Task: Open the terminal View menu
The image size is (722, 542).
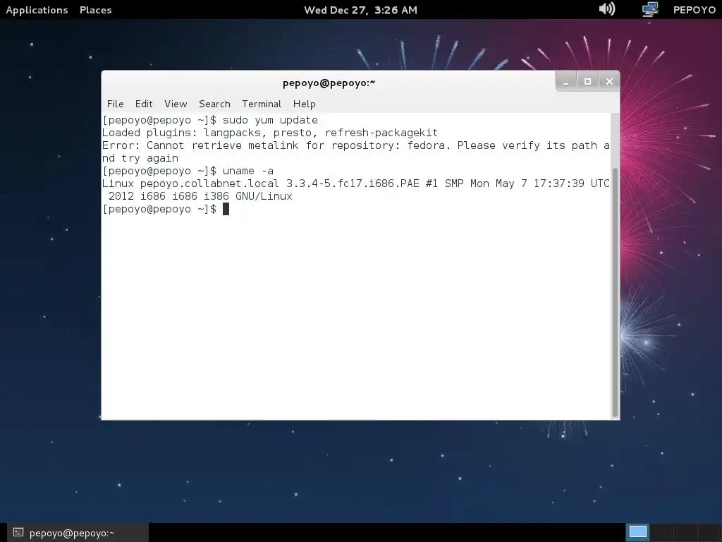Action: [x=176, y=104]
